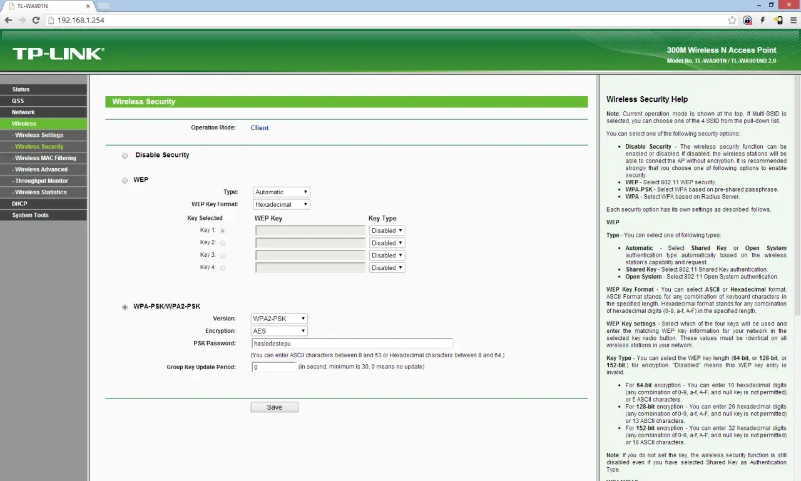Click the browser forward arrow
The width and height of the screenshot is (801, 481).
pyautogui.click(x=22, y=20)
